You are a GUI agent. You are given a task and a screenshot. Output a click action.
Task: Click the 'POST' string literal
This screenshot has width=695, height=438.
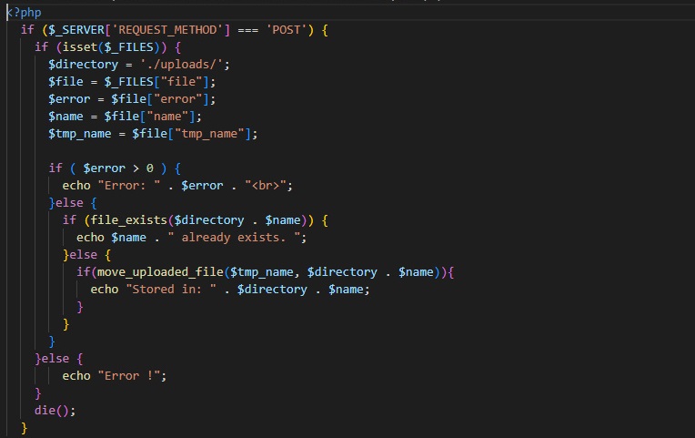[287, 30]
